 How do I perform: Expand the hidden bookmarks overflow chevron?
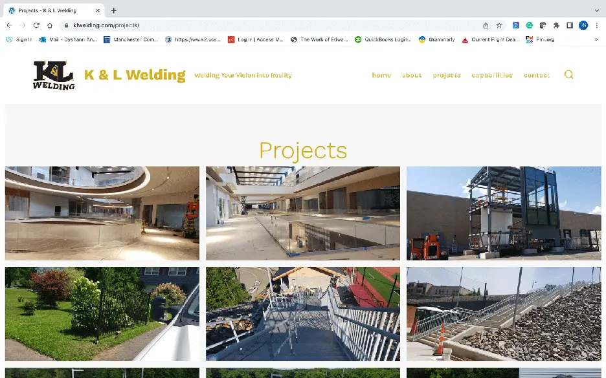coord(596,39)
